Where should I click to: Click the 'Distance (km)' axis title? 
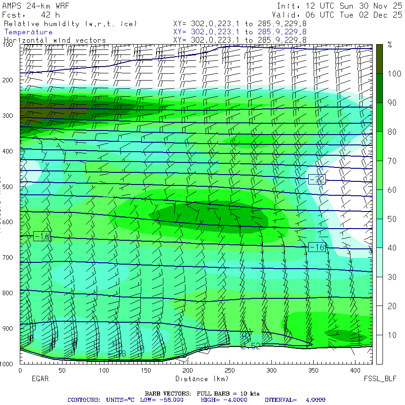click(x=202, y=379)
